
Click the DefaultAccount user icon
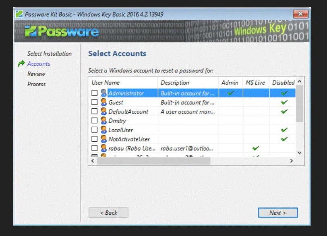click(x=103, y=112)
